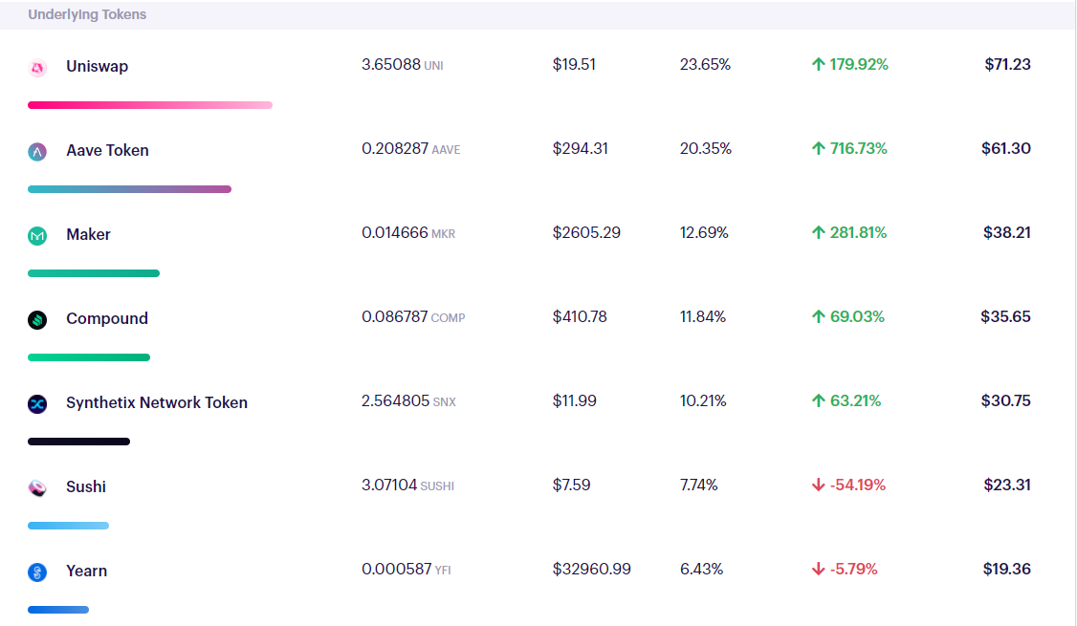
Task: Click the 20.35% Aave weight
Action: coord(706,148)
